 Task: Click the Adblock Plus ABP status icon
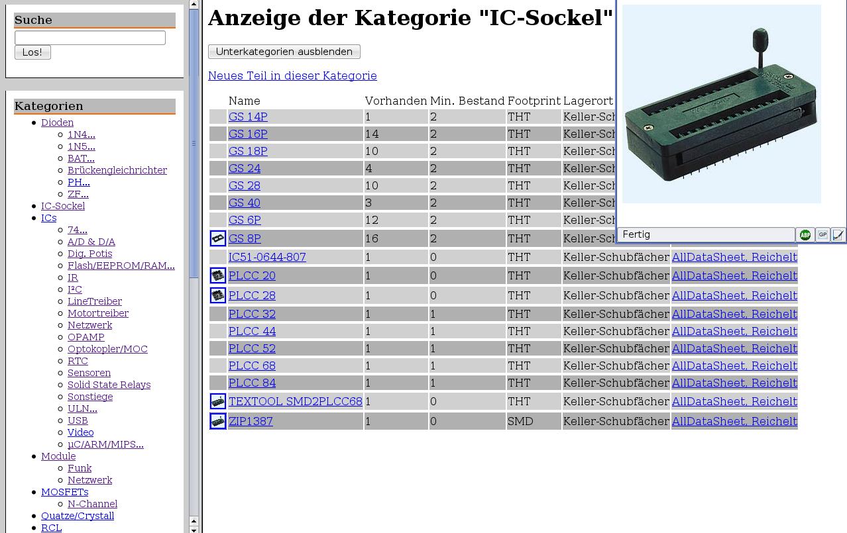coord(805,235)
